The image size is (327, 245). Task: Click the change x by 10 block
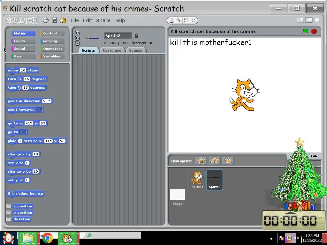[x=23, y=154]
